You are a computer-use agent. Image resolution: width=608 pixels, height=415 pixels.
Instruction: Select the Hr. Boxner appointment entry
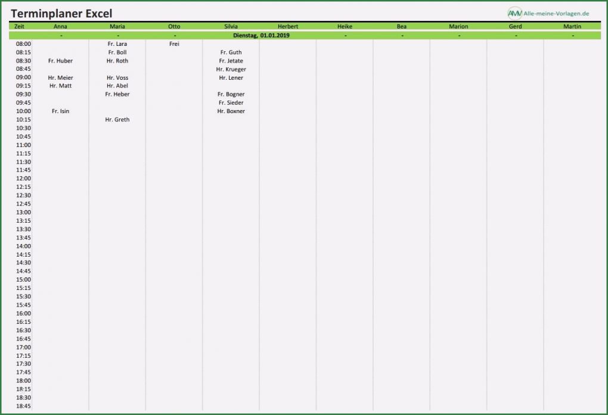pyautogui.click(x=230, y=111)
